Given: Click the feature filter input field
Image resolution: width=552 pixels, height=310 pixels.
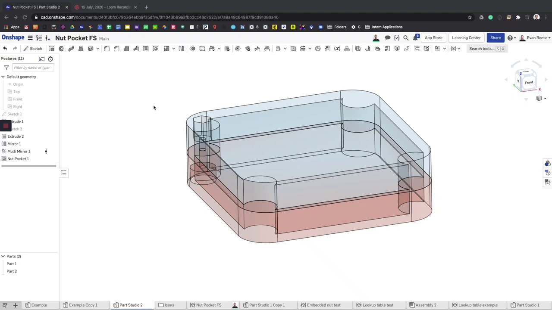Looking at the screenshot, I should [x=33, y=68].
